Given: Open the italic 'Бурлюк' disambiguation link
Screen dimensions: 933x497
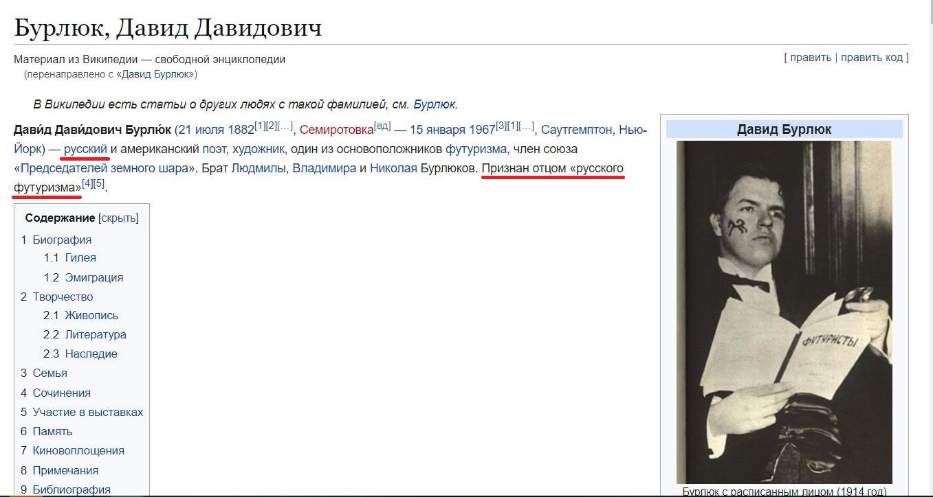Looking at the screenshot, I should pos(435,104).
